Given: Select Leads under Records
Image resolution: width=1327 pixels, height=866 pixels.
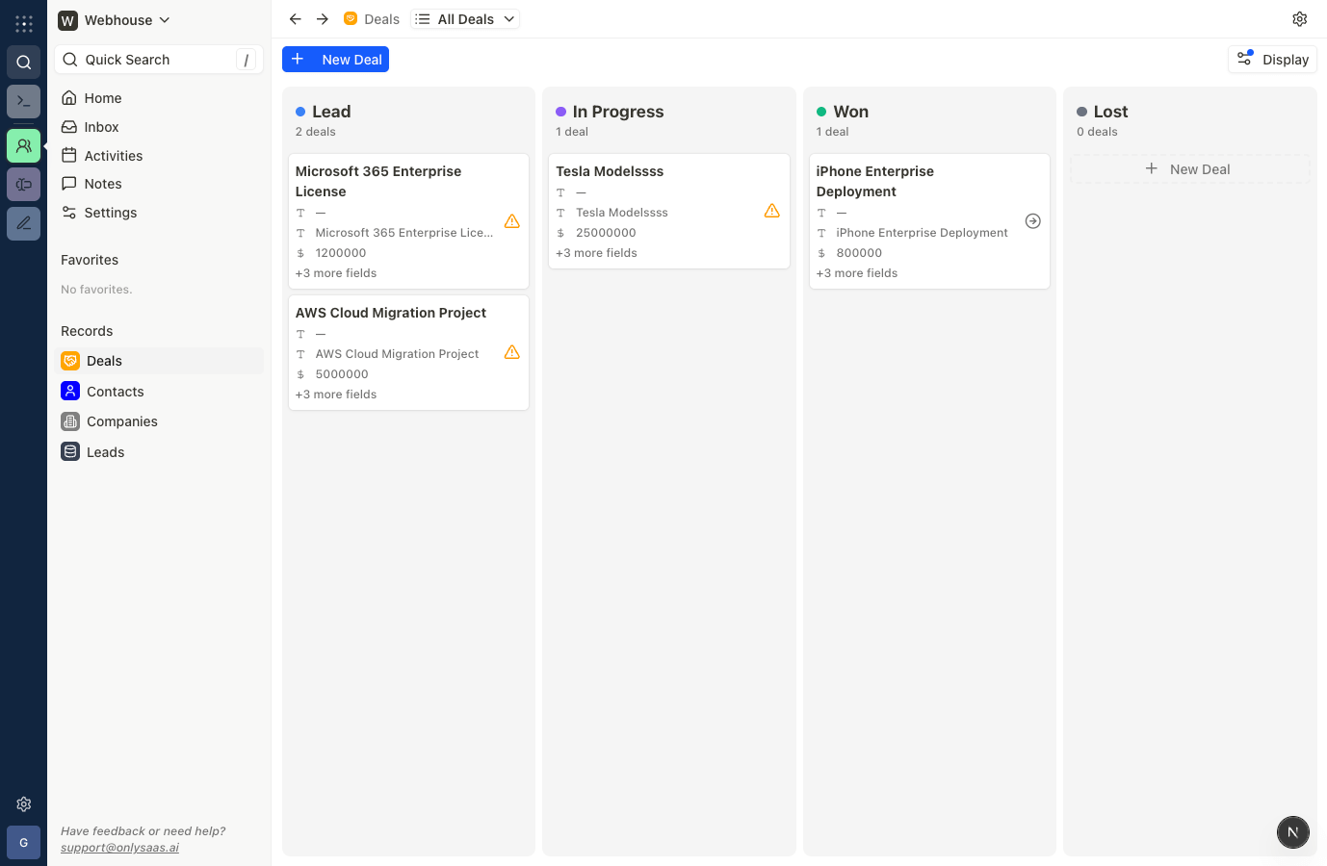Looking at the screenshot, I should coord(159,452).
